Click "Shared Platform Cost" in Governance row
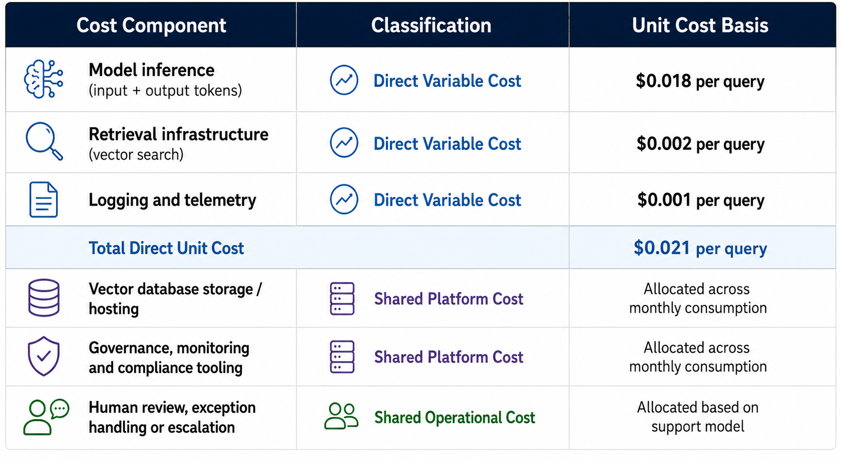This screenshot has width=841, height=461. pos(449,357)
